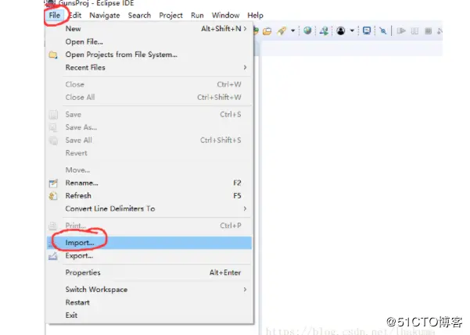The width and height of the screenshot is (470, 335).
Task: Click the Rename menu item icon
Action: 53,183
